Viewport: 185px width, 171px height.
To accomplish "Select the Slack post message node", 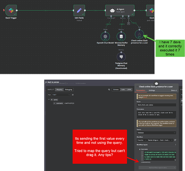I will point(150,10).
